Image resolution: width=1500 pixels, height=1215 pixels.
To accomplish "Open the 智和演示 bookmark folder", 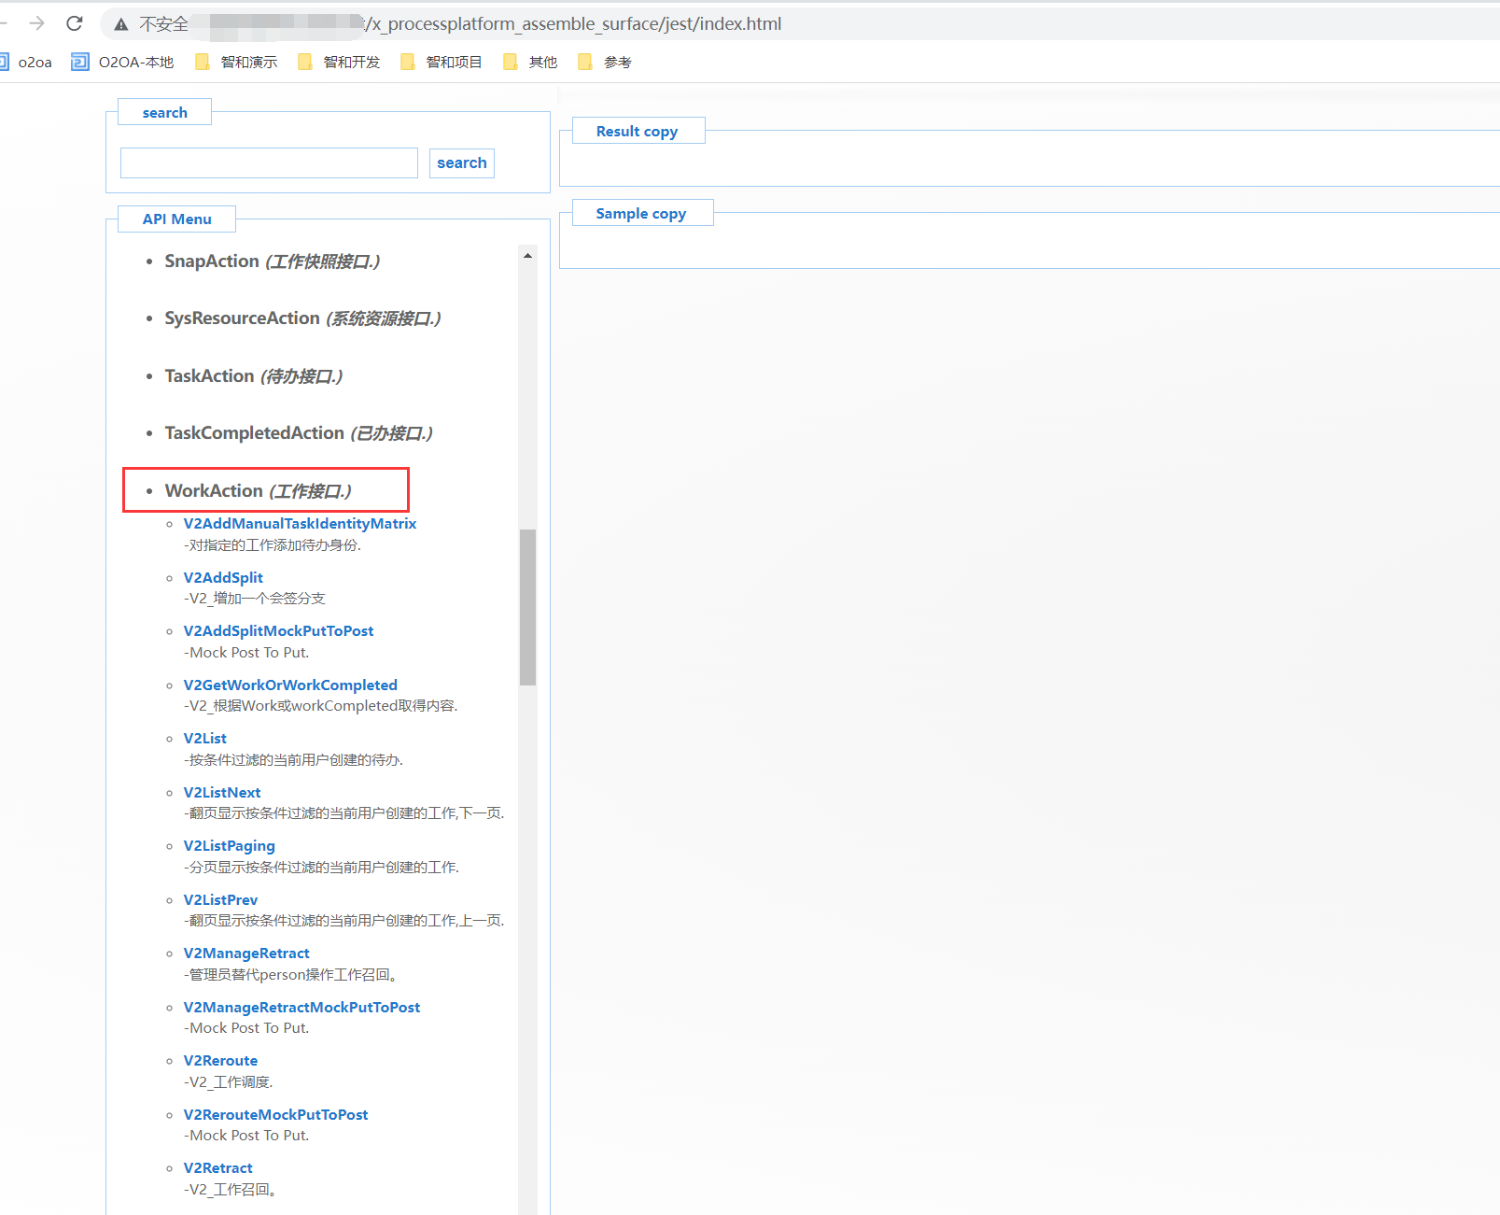I will point(236,63).
